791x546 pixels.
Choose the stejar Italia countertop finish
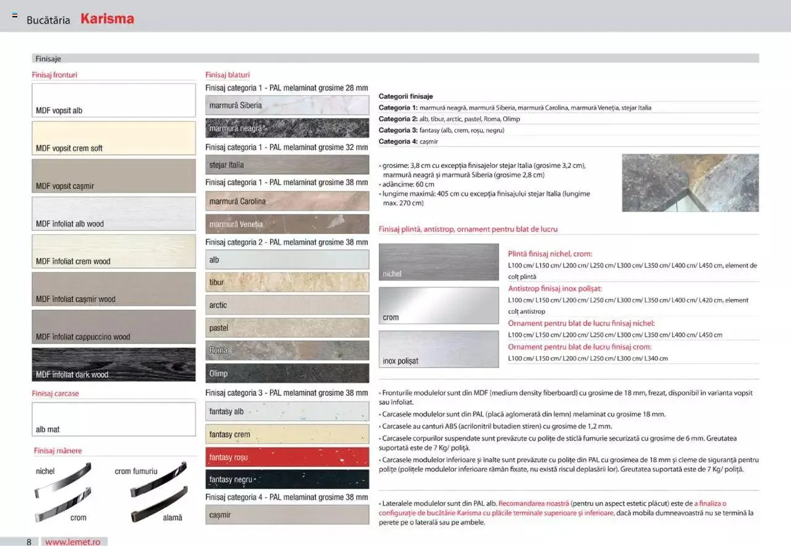[x=287, y=165]
